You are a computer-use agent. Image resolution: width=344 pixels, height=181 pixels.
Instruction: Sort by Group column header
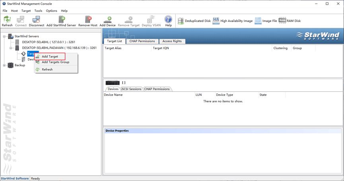click(x=303, y=48)
